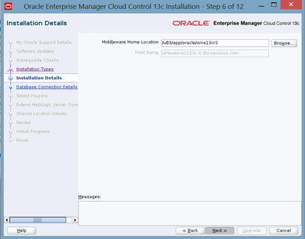Image resolution: width=305 pixels, height=239 pixels.
Task: Click the ORACLE Enterprise Manager logo
Action: [x=236, y=23]
